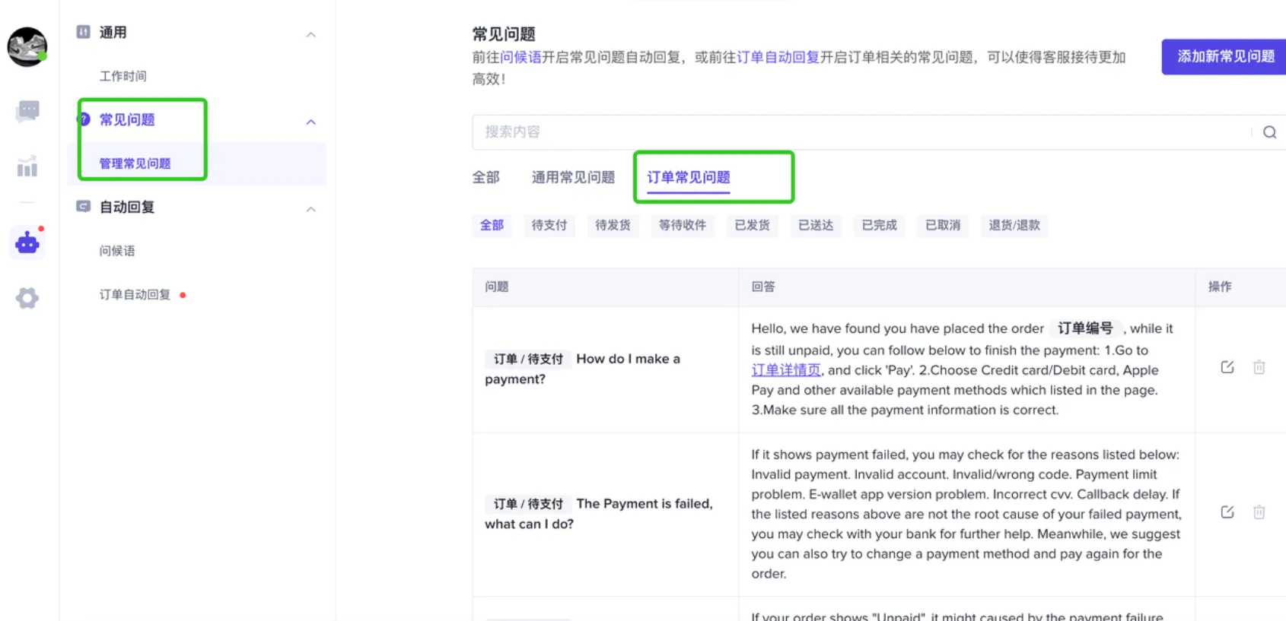Click the 订单编号 variable tag
1286x621 pixels.
1085,328
